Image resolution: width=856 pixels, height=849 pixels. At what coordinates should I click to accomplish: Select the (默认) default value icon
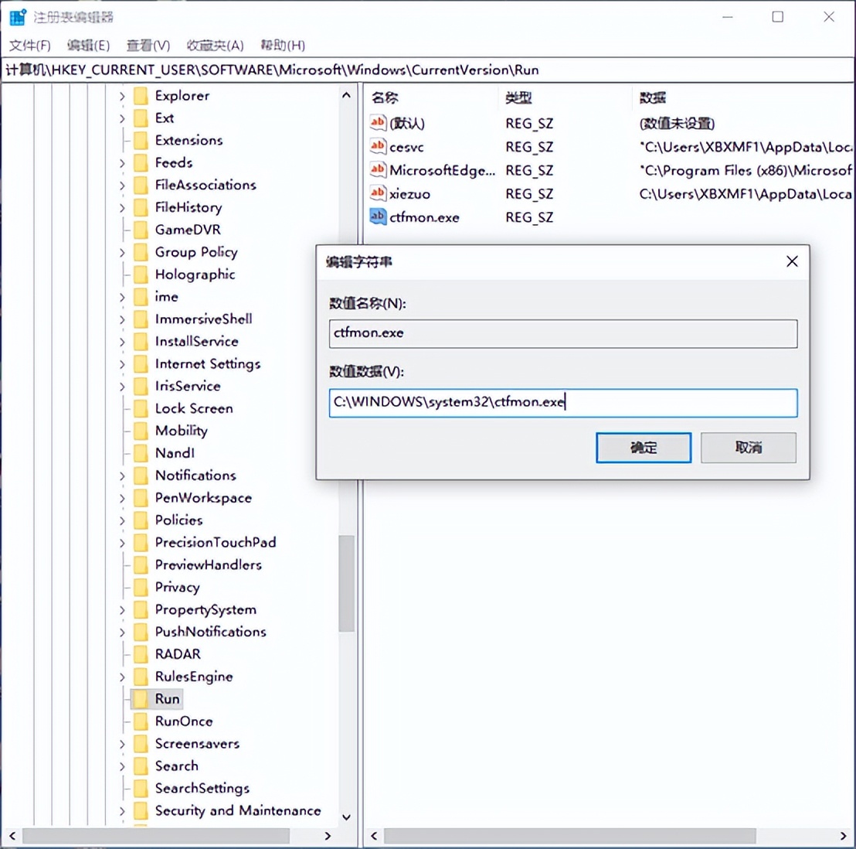pyautogui.click(x=377, y=122)
